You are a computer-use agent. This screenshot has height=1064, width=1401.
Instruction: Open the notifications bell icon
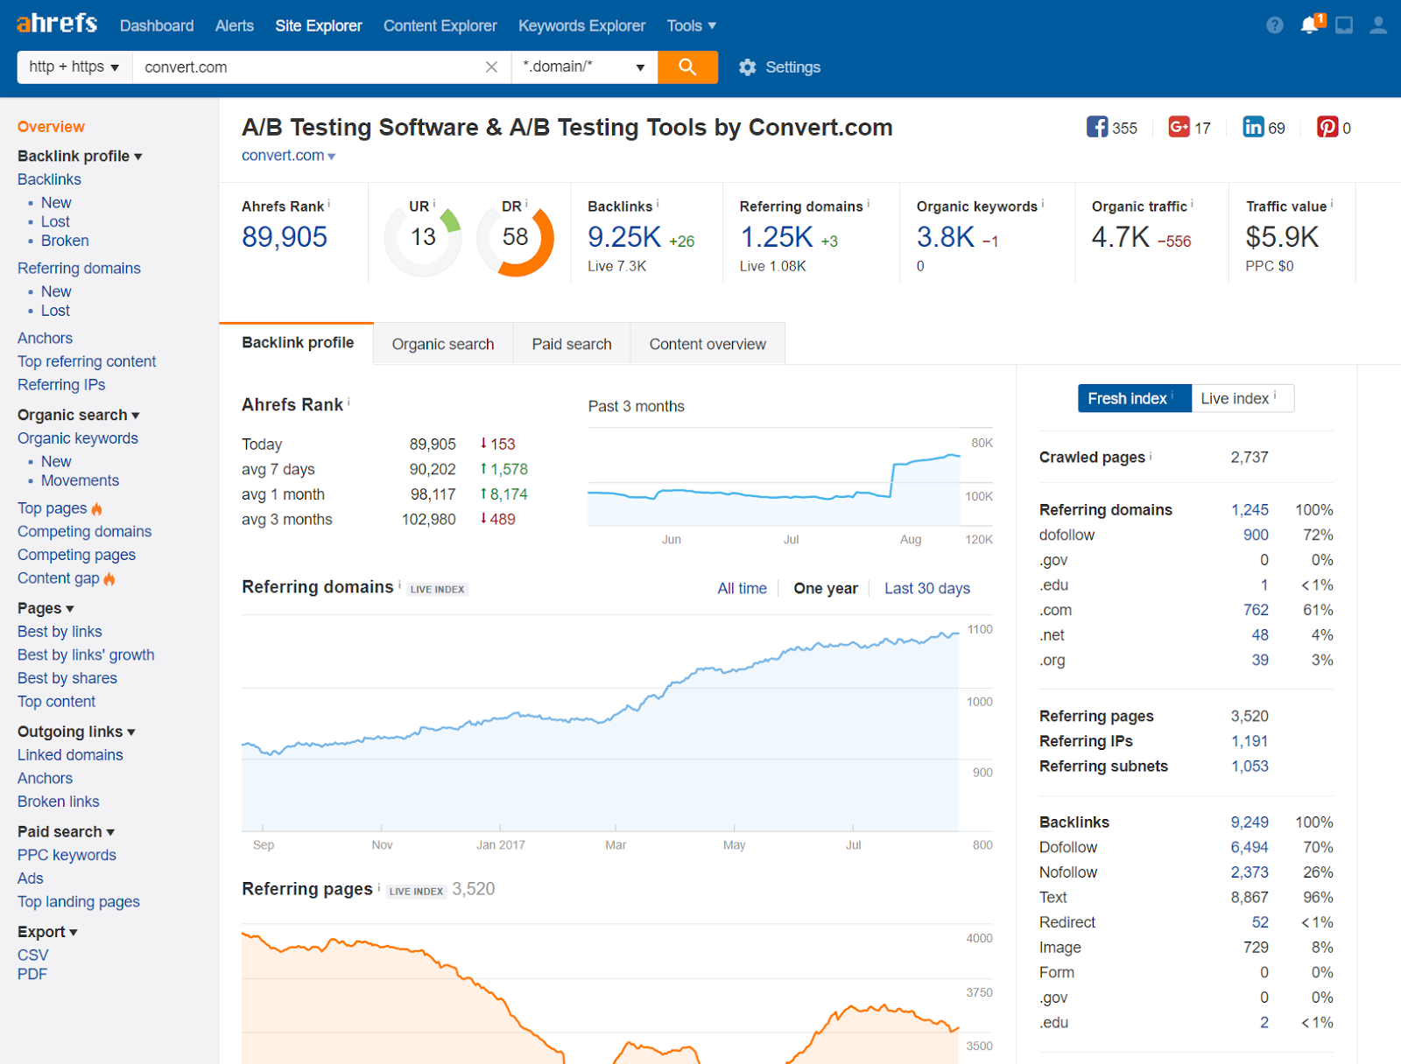click(1311, 24)
